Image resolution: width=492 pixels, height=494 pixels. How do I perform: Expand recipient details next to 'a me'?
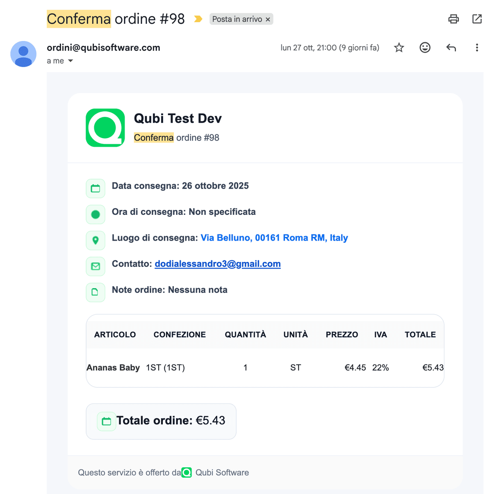71,61
